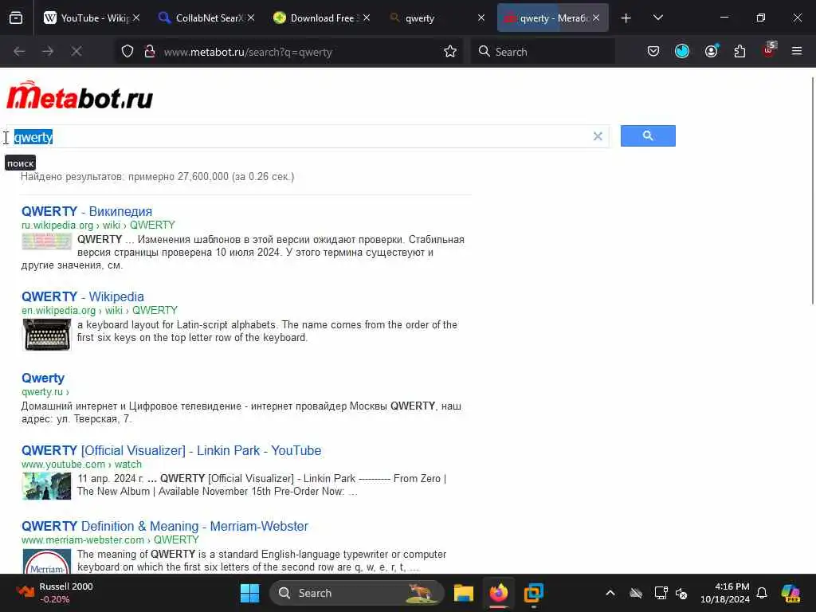This screenshot has height=612, width=816.
Task: Click ru.wikipedia.org result URL
Action: pos(98,226)
